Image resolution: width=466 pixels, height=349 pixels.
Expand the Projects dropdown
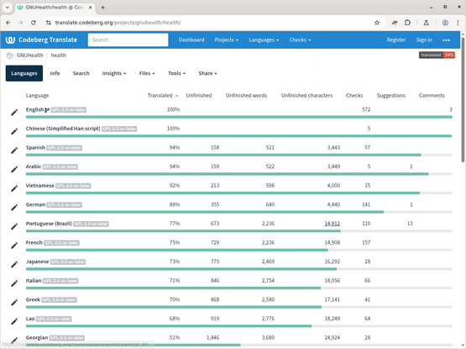227,40
